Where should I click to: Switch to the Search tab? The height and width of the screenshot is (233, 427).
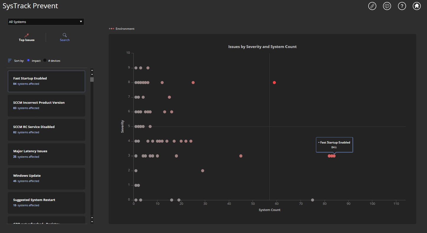65,38
